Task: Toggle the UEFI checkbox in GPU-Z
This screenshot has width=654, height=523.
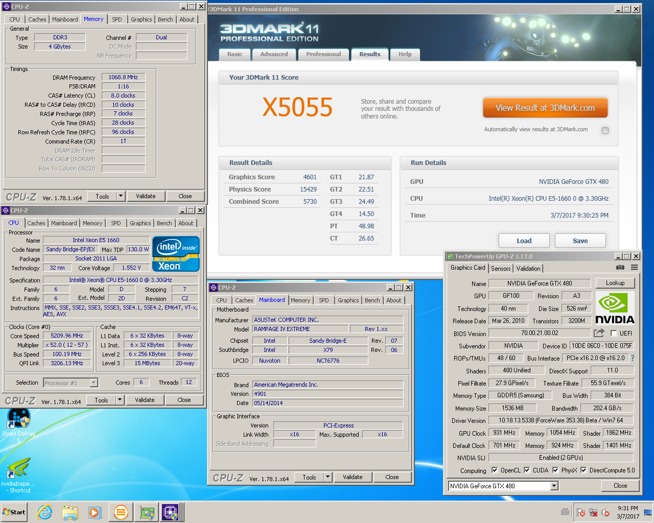Action: pos(614,334)
